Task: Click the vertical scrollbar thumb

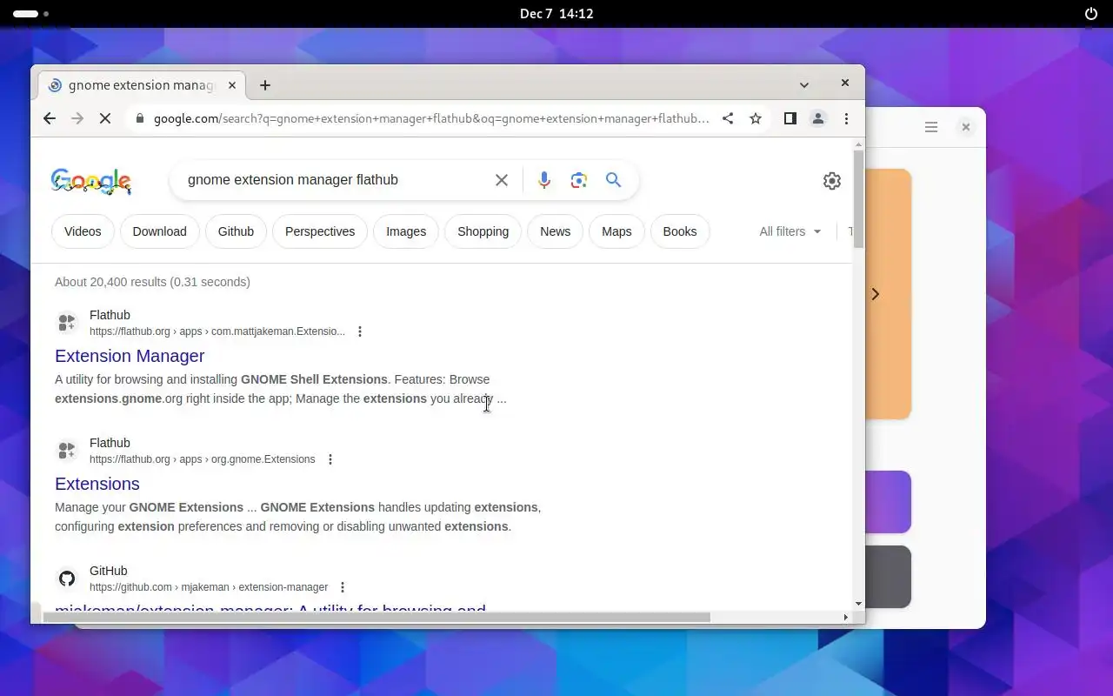Action: coord(859,199)
